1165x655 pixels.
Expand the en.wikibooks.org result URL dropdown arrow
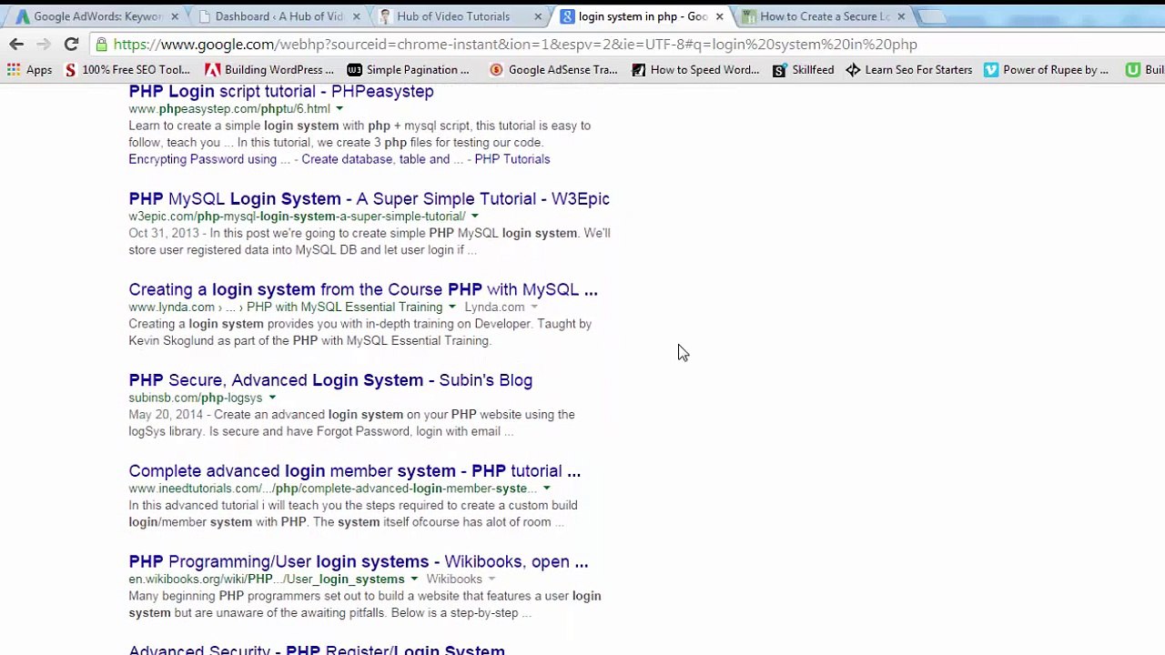(x=413, y=579)
